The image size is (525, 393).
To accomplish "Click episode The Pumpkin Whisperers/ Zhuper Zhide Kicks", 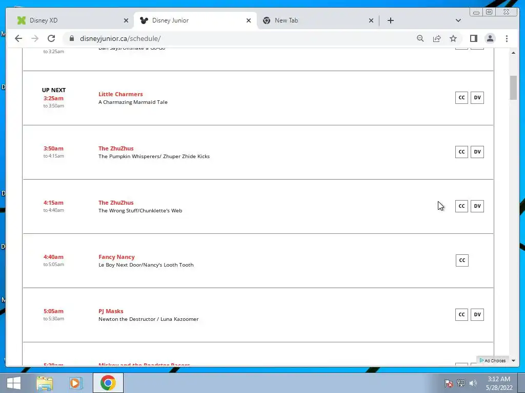I will click(154, 157).
